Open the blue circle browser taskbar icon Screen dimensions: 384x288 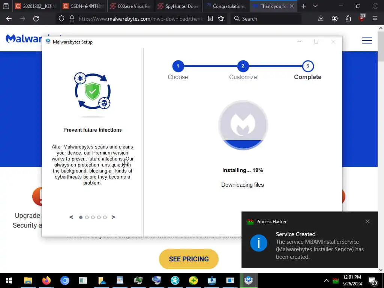pyautogui.click(x=64, y=280)
